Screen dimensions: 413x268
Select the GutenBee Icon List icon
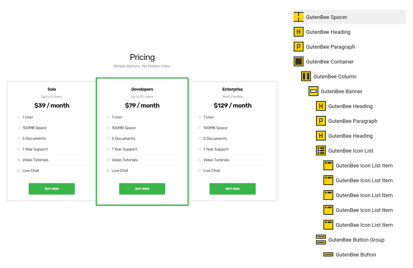[320, 151]
